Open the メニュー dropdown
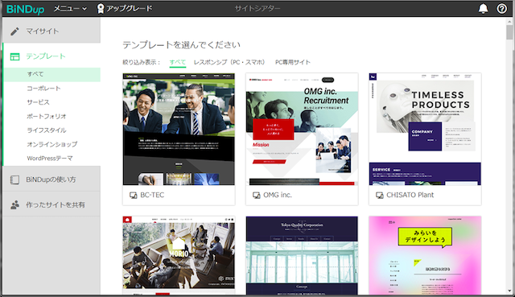The width and height of the screenshot is (515, 297). pos(70,9)
